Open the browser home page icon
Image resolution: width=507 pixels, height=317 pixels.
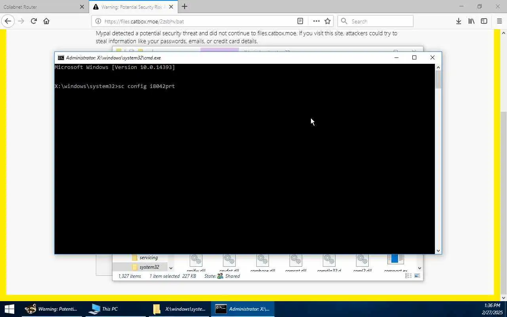tap(46, 21)
